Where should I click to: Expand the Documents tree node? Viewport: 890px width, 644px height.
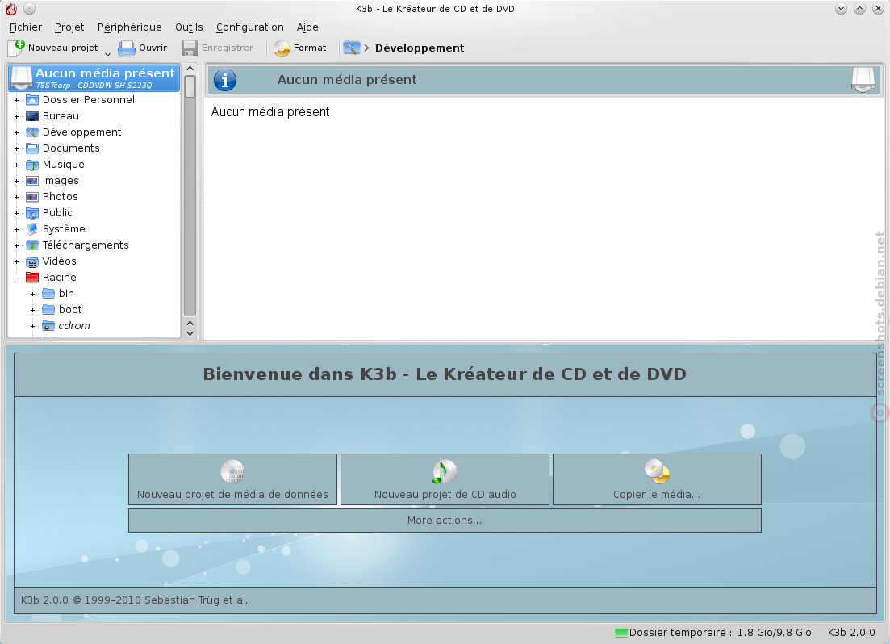click(16, 148)
